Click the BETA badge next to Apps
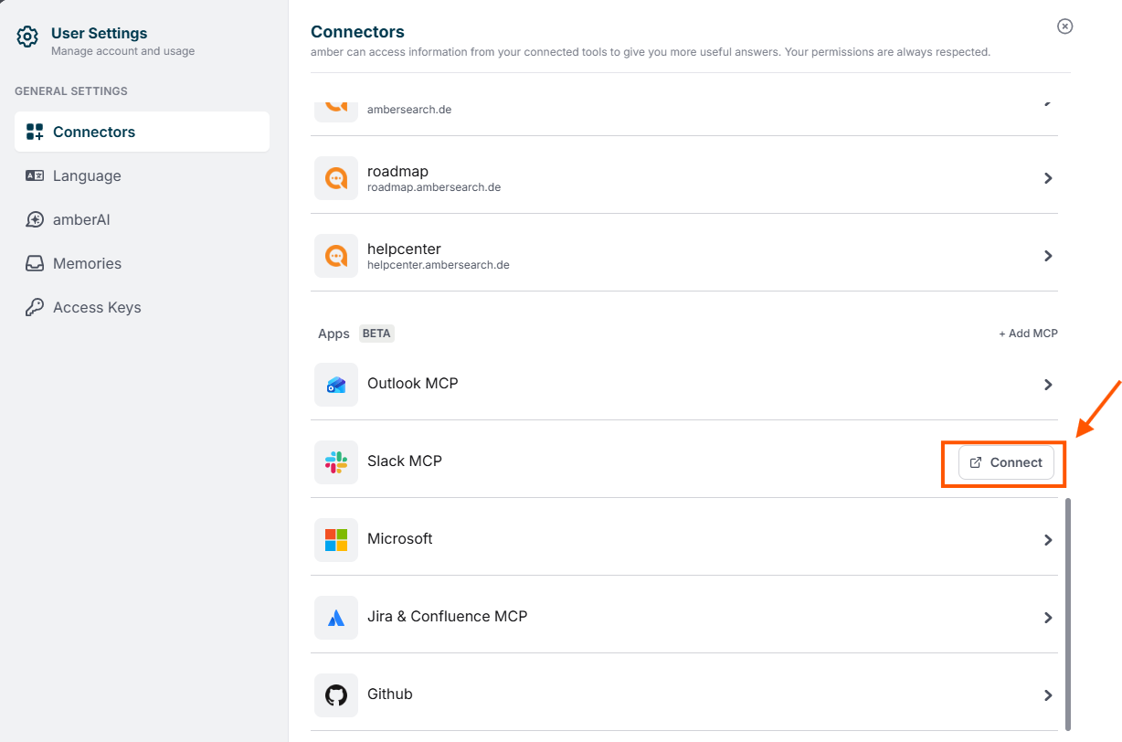Screen dimensions: 1122x742 [x=376, y=334]
